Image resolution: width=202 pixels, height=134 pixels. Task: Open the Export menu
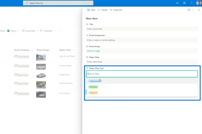click(x=13, y=31)
